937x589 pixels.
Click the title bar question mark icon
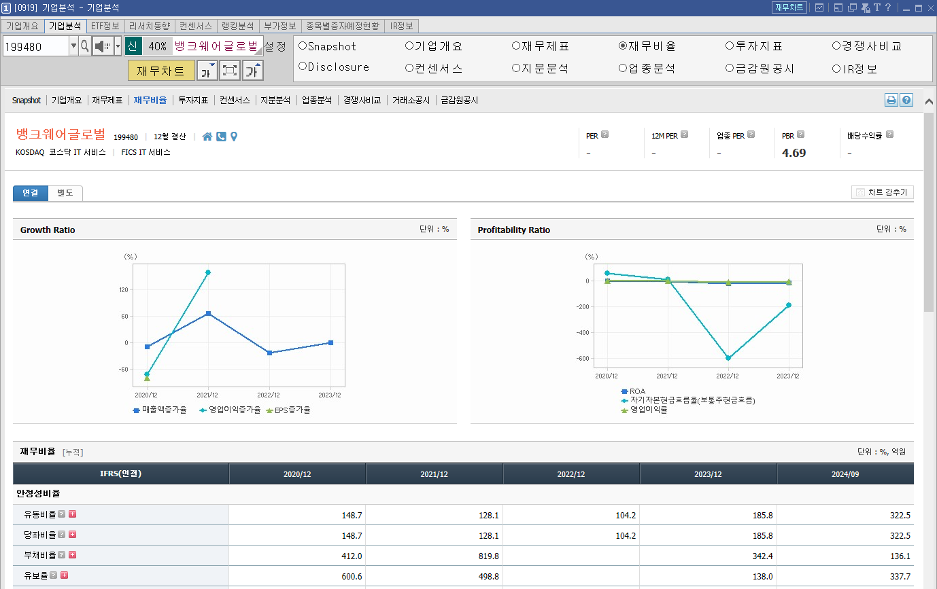[x=888, y=7]
